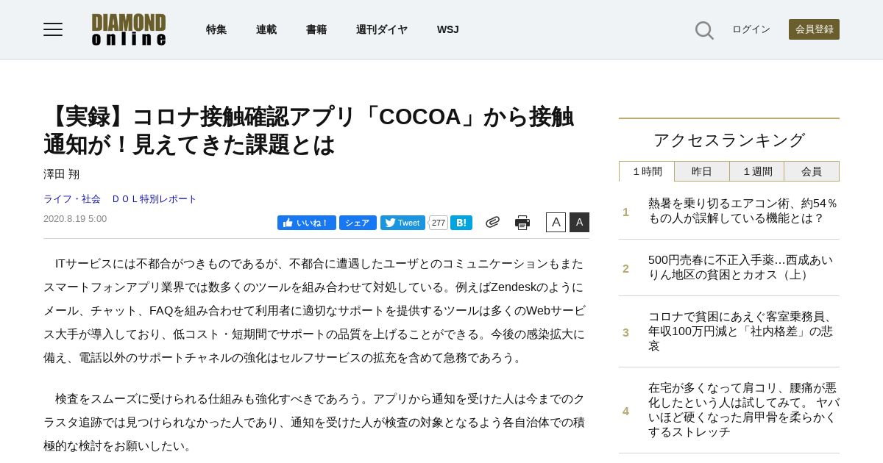View the 277 tweet count
Viewport: 883px width, 463px height.
click(x=439, y=223)
